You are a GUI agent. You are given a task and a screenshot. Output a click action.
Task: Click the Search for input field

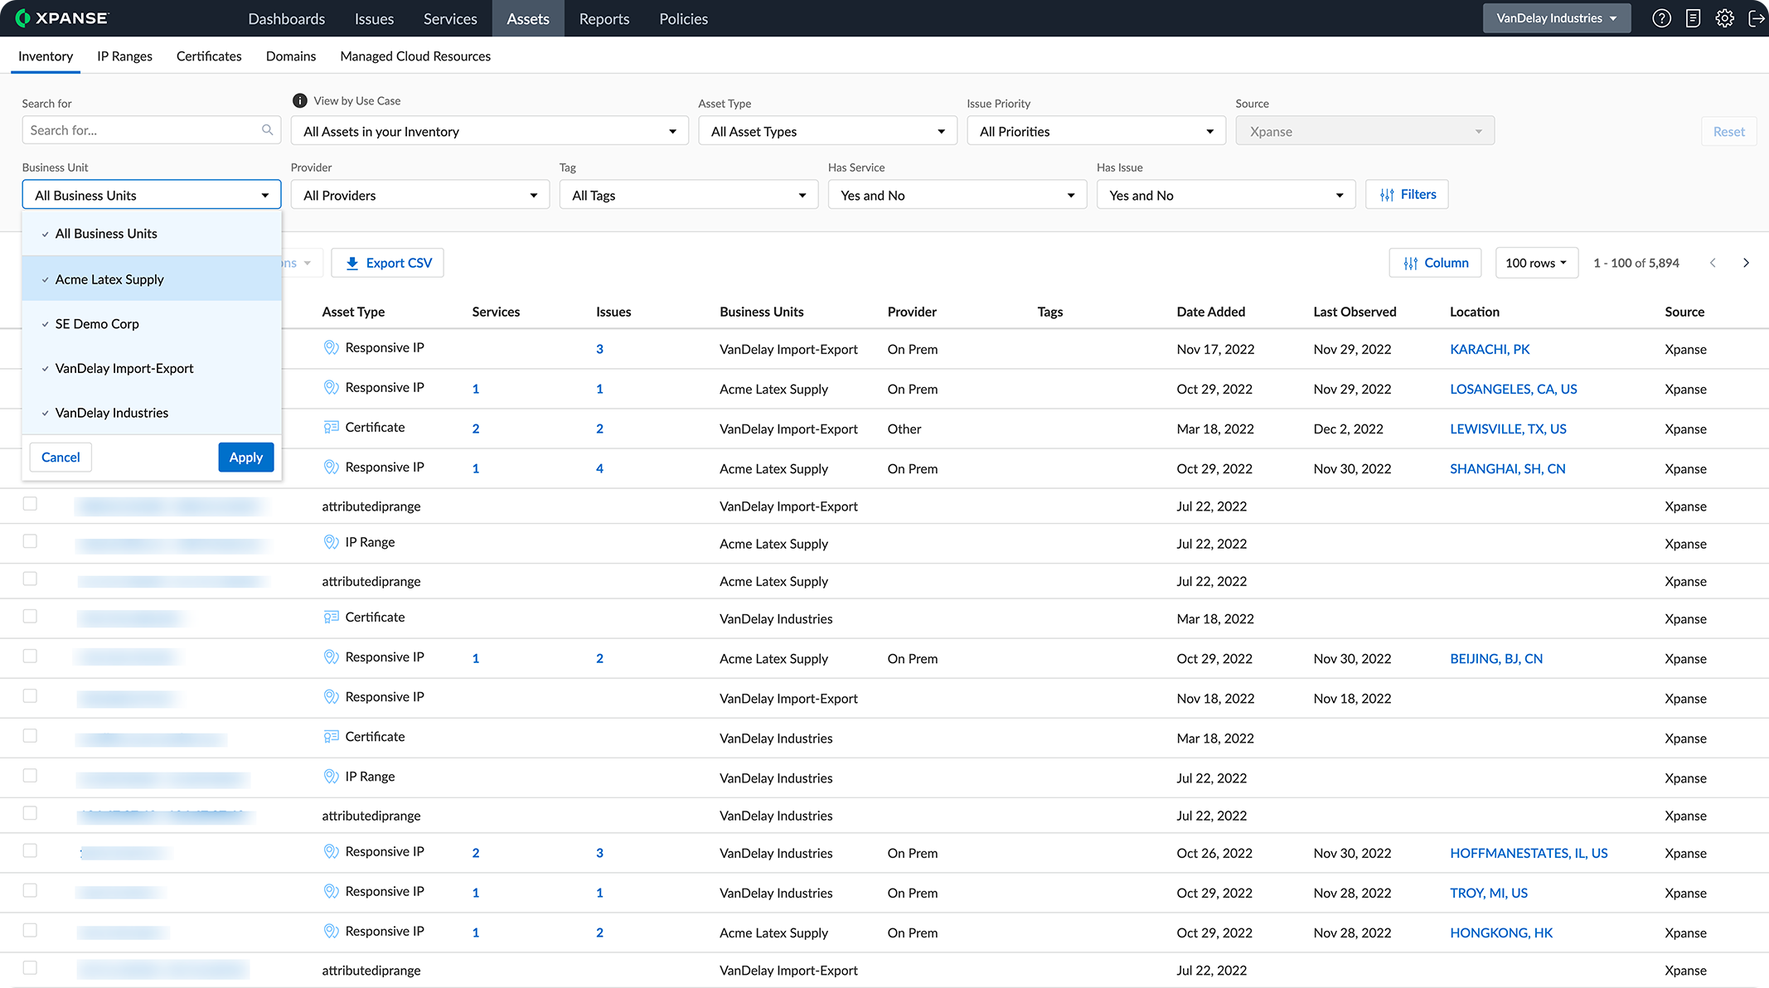[141, 130]
